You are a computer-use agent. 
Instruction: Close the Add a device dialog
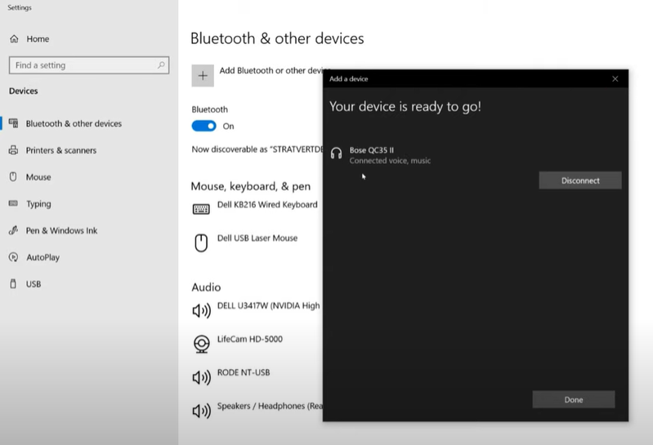[615, 79]
